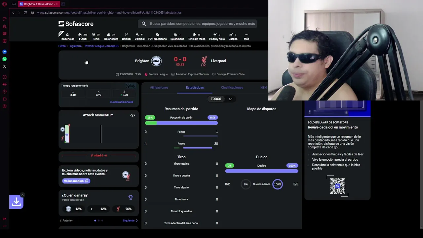
Task: Go to Siguiente poll card
Action: point(130,220)
